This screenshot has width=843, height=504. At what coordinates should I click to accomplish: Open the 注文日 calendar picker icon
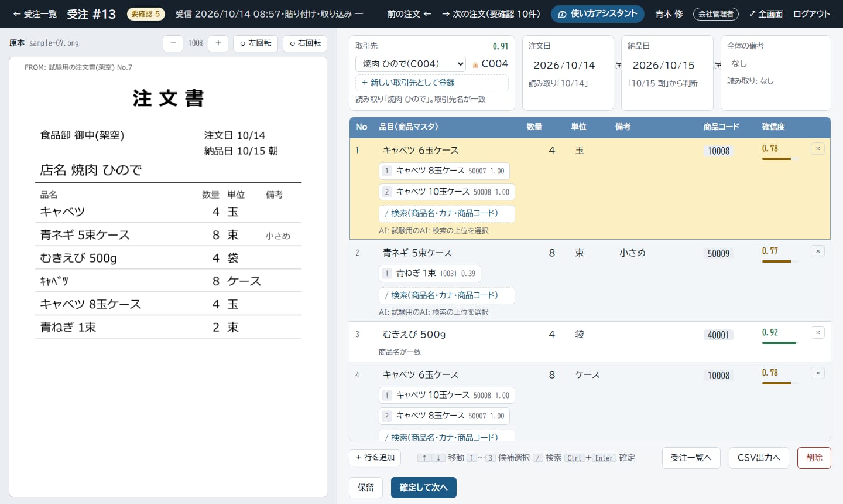[x=618, y=65]
